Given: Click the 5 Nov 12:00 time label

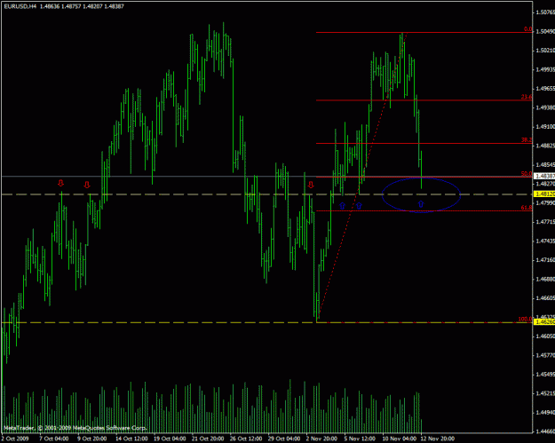Looking at the screenshot, I should click(x=360, y=439).
